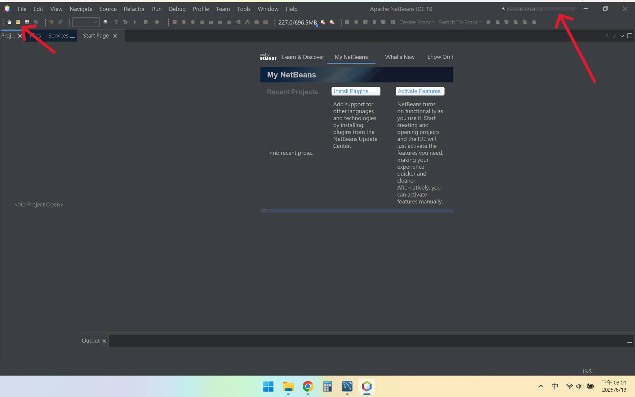Open MySQL Workbench from the taskbar

point(347,386)
